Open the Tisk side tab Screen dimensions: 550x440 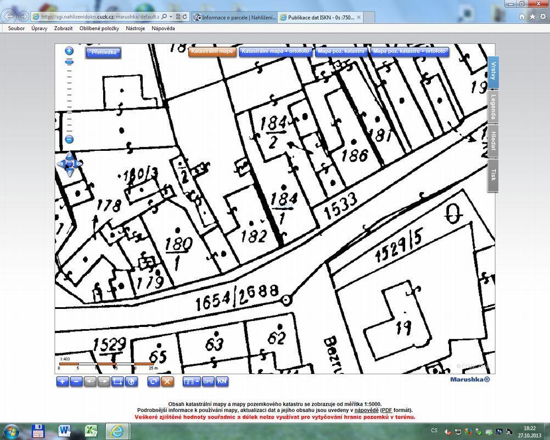[493, 176]
